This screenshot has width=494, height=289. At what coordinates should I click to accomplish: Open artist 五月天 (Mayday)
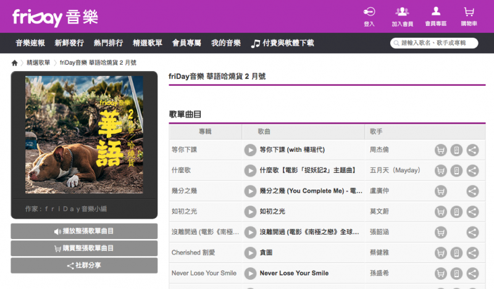tap(395, 170)
